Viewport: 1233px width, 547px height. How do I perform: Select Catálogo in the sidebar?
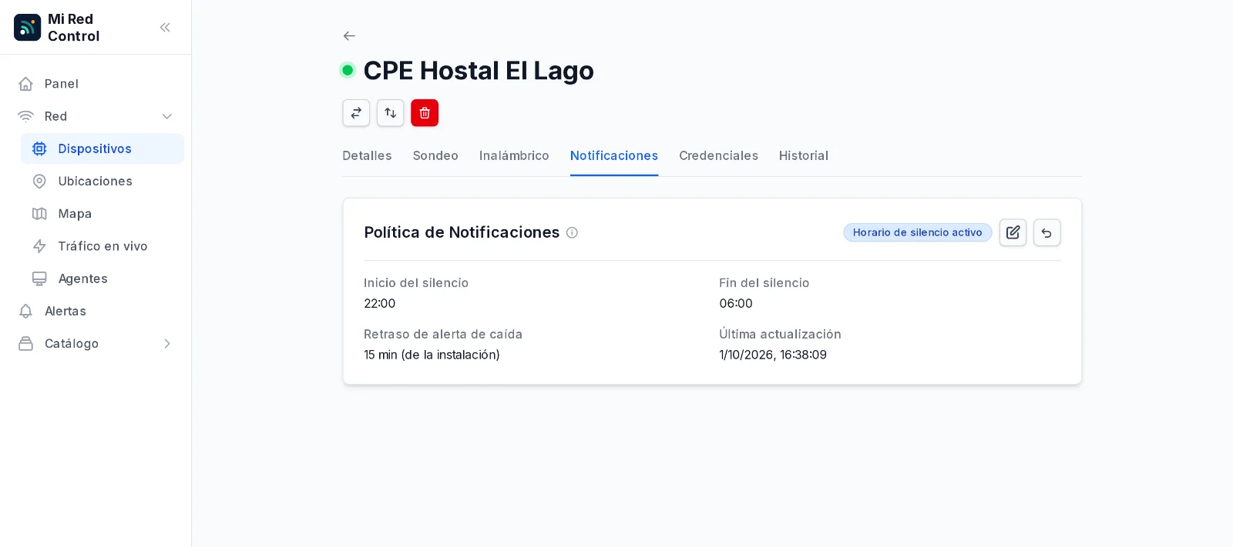[96, 344]
